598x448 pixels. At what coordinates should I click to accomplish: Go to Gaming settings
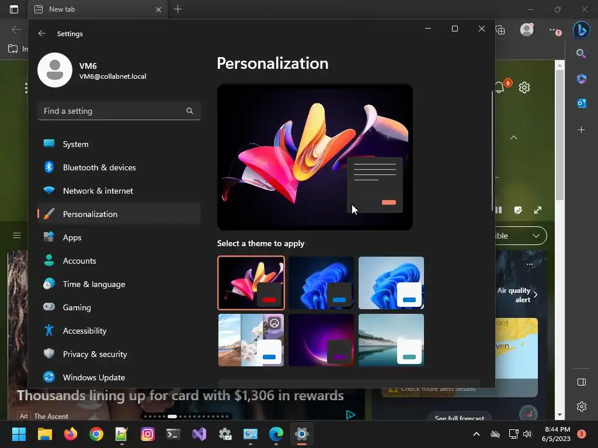pyautogui.click(x=119, y=307)
